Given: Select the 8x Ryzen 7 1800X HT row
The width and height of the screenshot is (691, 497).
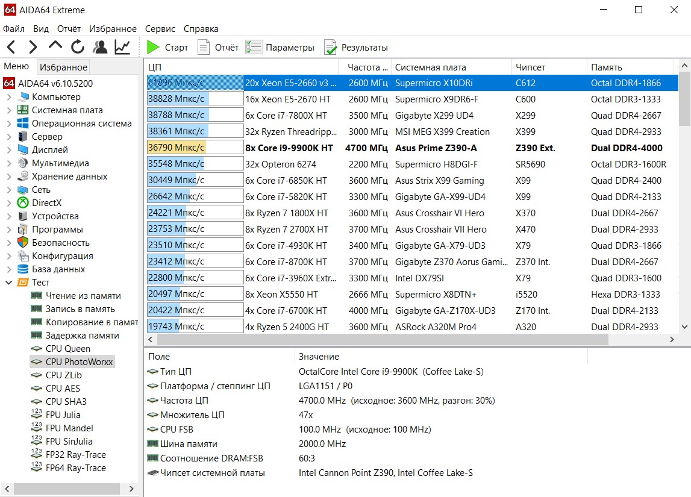Looking at the screenshot, I should tap(412, 213).
